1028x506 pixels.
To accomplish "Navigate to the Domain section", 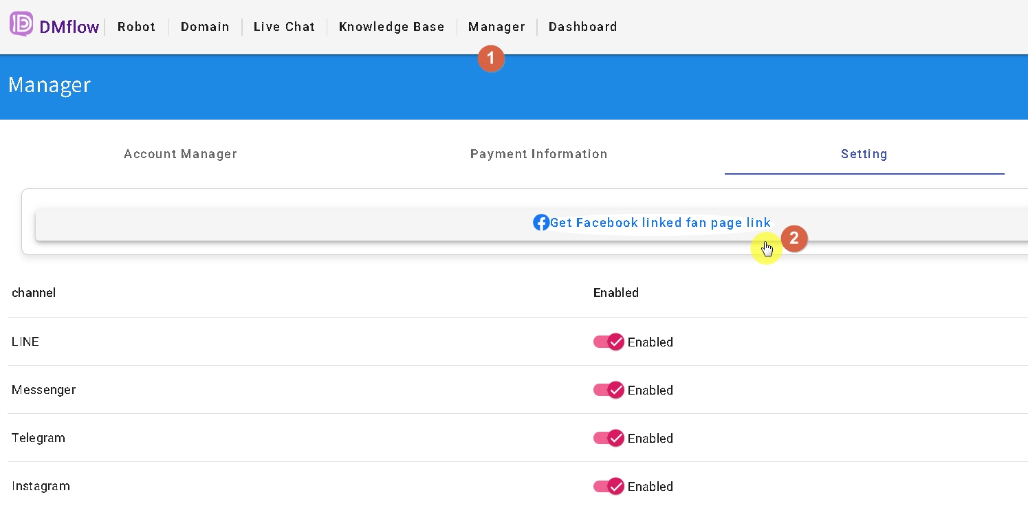I will (205, 26).
